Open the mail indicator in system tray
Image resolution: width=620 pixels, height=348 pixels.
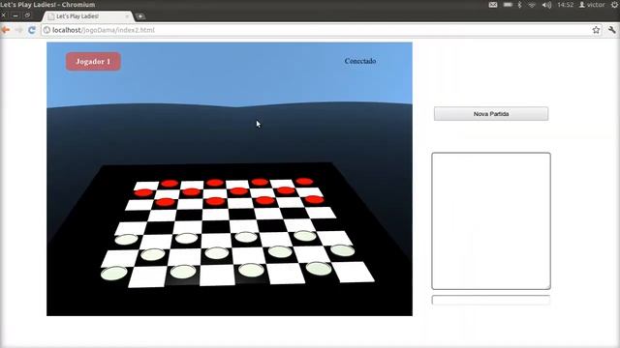pyautogui.click(x=493, y=5)
